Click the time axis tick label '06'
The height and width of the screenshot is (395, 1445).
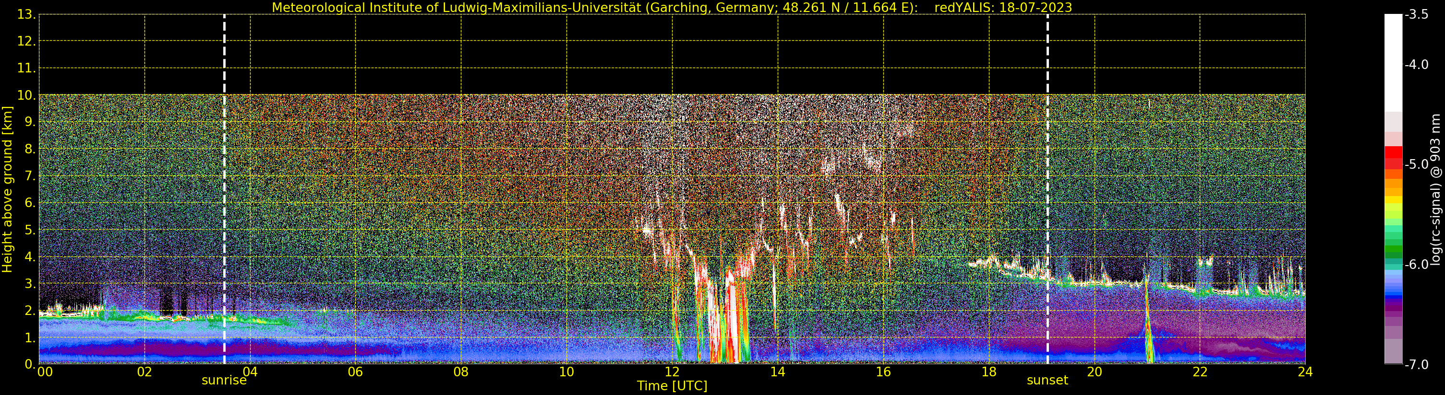[x=356, y=372]
